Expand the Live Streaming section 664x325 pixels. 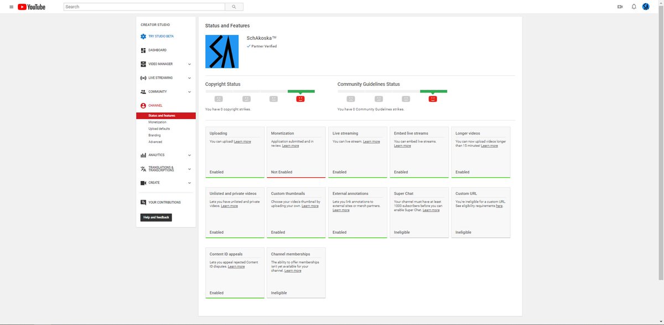click(x=189, y=78)
